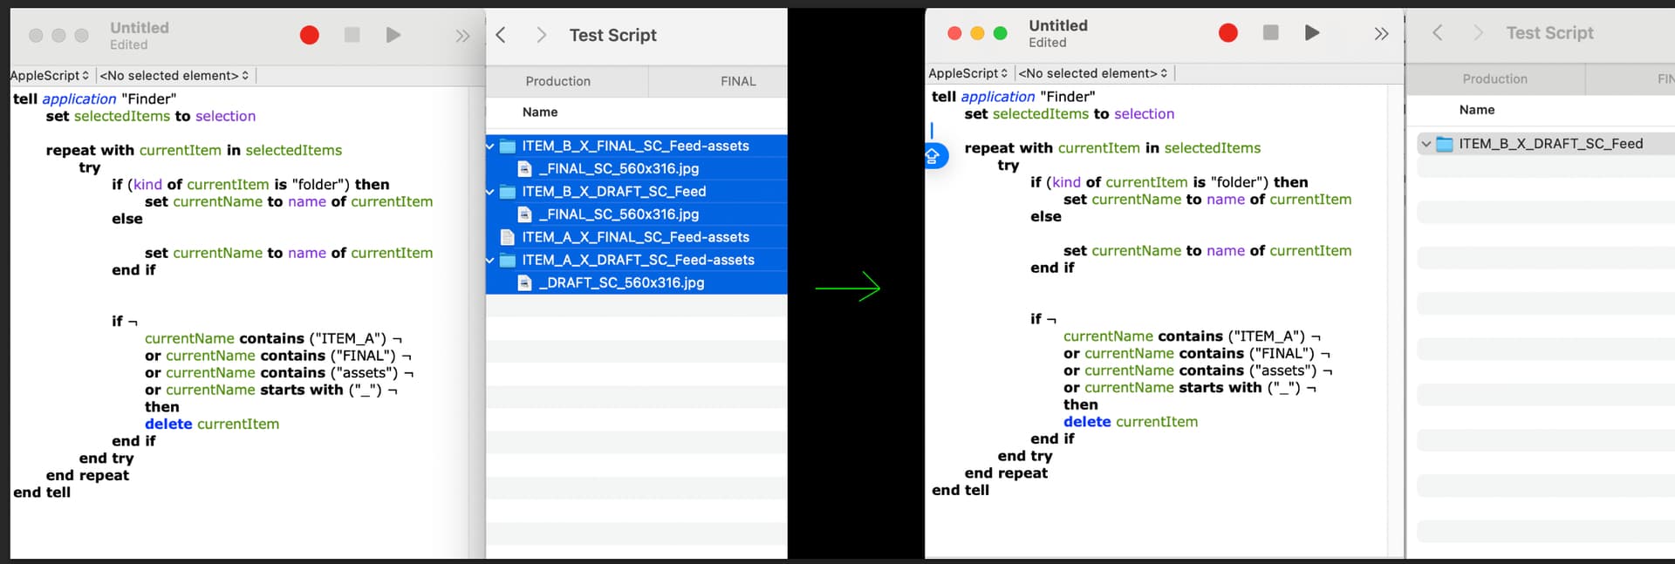Click 'repeat with currentItem in selectedItems' in the left editor
The image size is (1675, 564).
pos(194,151)
